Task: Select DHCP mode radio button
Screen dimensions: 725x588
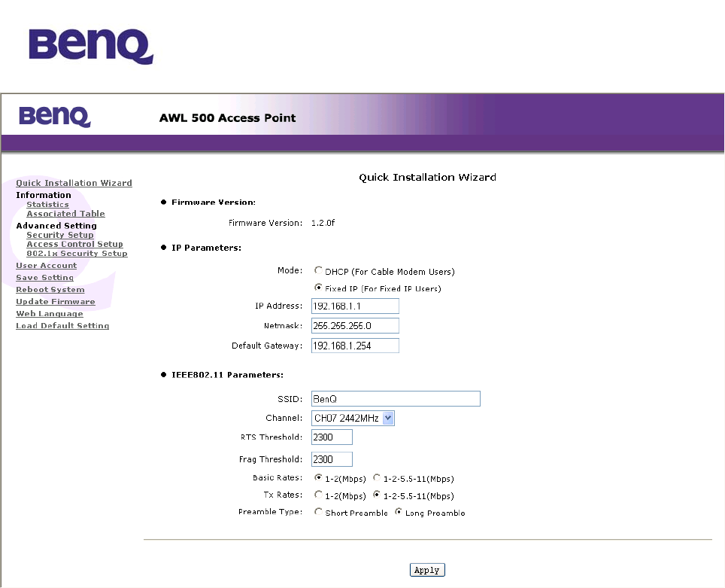Action: 318,270
